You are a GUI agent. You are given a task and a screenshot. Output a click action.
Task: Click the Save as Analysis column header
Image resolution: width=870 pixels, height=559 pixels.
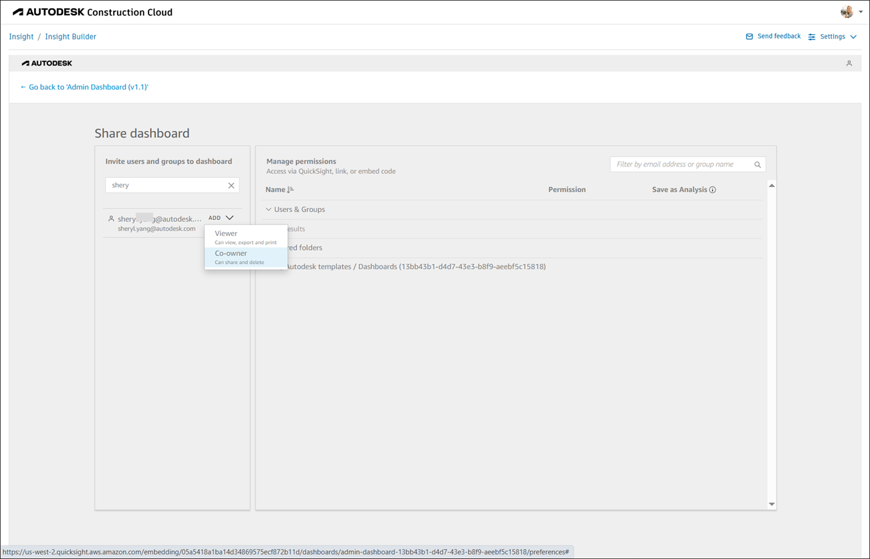(679, 190)
